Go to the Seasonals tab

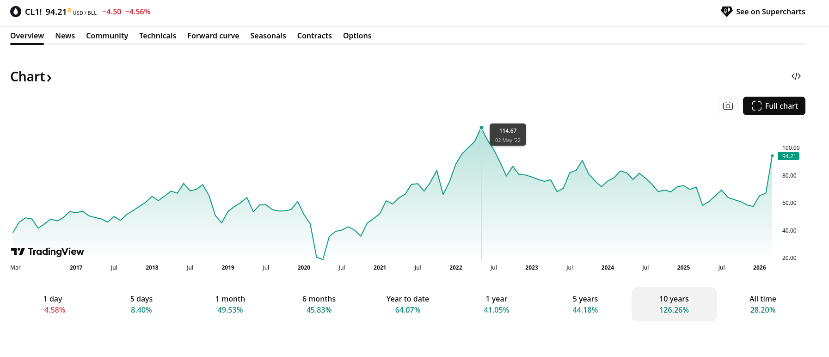268,36
